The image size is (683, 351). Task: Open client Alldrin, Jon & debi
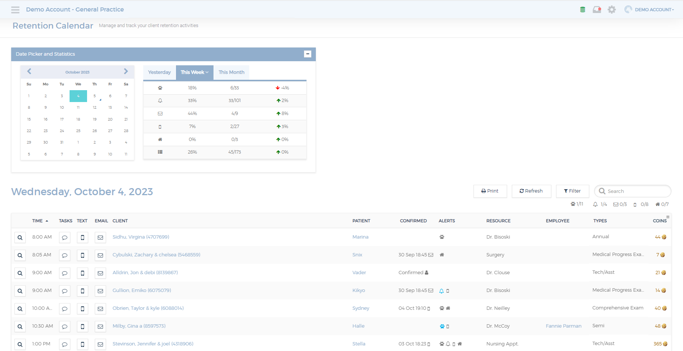point(145,272)
